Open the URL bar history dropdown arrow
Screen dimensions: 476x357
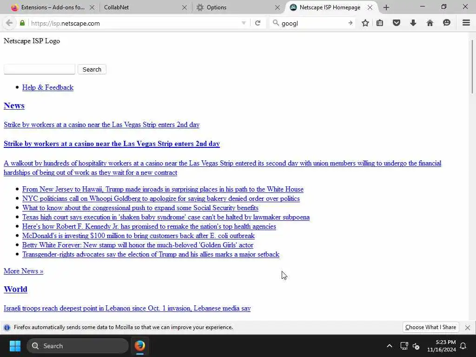[244, 23]
